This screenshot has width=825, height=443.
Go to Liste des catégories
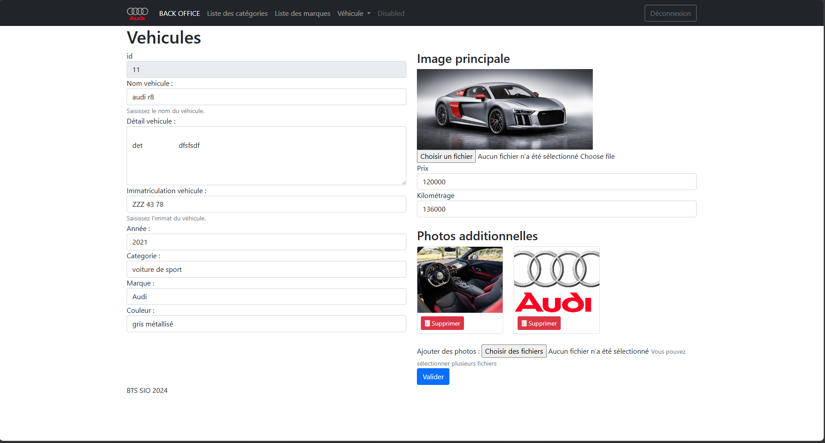point(237,14)
